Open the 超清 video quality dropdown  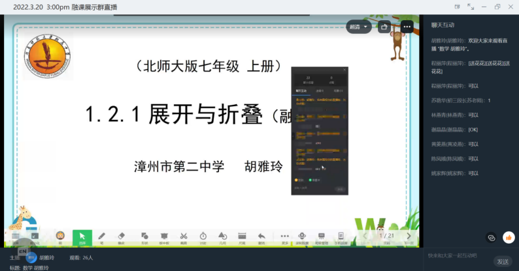(x=359, y=27)
